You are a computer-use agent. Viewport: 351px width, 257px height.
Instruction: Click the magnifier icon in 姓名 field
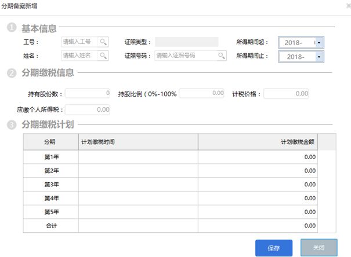click(103, 56)
